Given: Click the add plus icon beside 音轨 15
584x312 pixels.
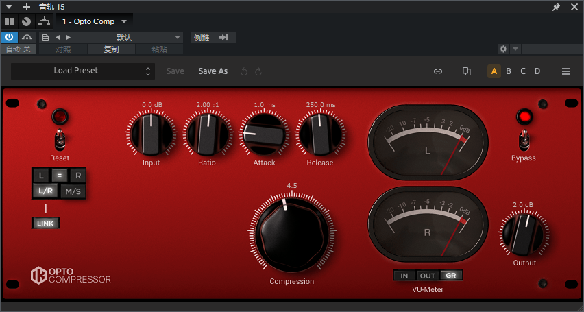Looking at the screenshot, I should click(x=27, y=7).
